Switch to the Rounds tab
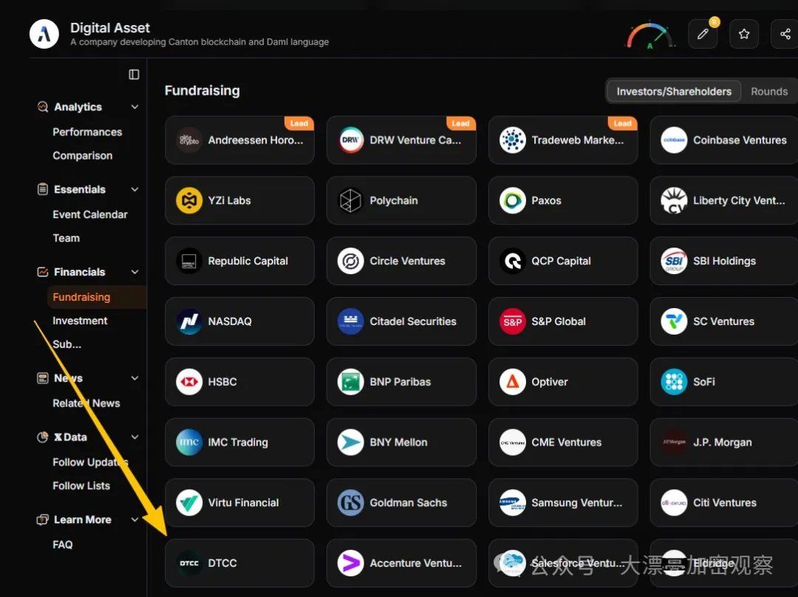Image resolution: width=798 pixels, height=597 pixels. click(769, 92)
